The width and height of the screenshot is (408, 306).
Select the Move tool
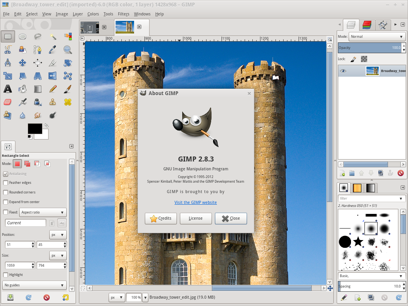click(23, 62)
